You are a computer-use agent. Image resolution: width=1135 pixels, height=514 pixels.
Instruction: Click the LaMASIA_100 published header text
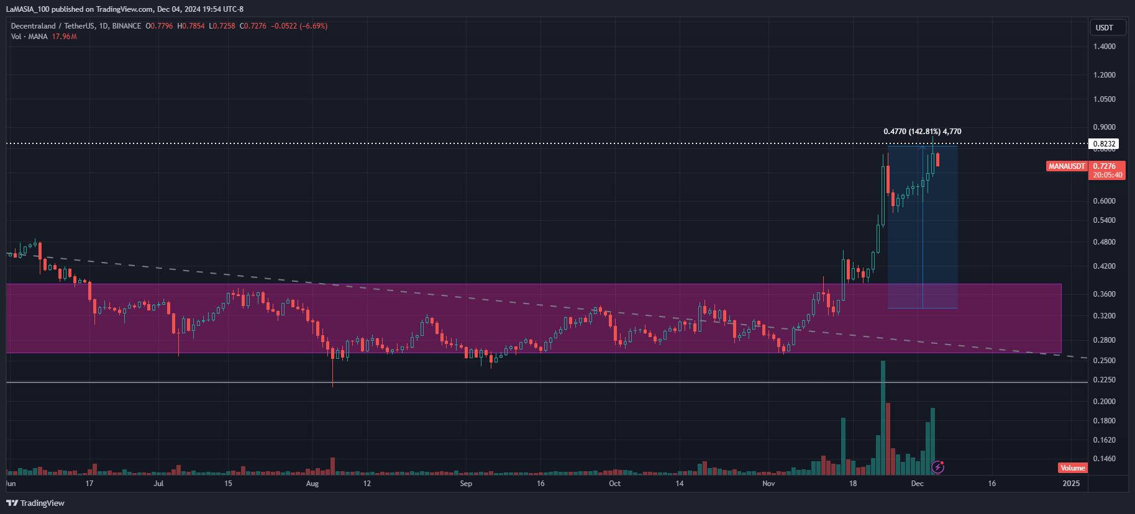(125, 9)
